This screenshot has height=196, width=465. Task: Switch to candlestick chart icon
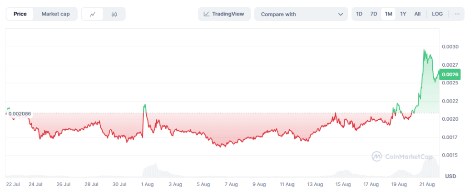pyautogui.click(x=114, y=14)
